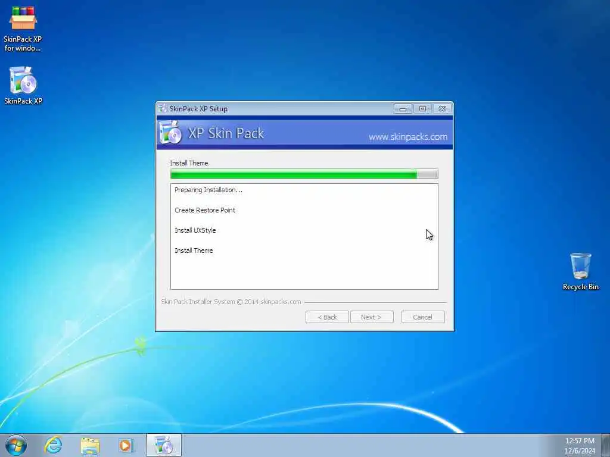Viewport: 610px width, 457px height.
Task: Click the 'SkinPack XP Setup' title bar text
Action: pyautogui.click(x=198, y=109)
